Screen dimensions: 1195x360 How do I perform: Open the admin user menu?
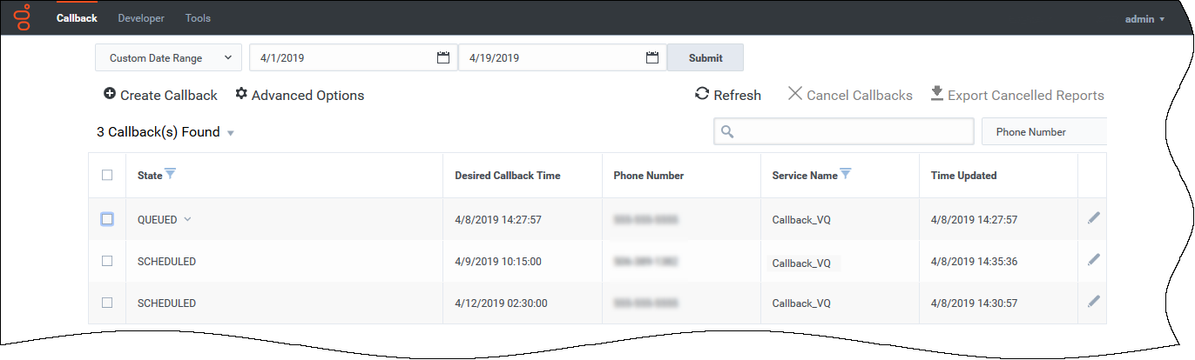coord(1144,18)
